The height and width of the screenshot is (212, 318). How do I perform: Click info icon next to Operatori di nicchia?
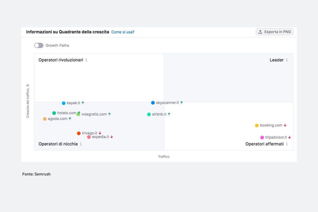point(81,144)
